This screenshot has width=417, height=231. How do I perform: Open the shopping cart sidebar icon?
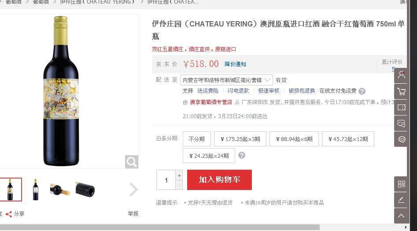click(x=401, y=92)
